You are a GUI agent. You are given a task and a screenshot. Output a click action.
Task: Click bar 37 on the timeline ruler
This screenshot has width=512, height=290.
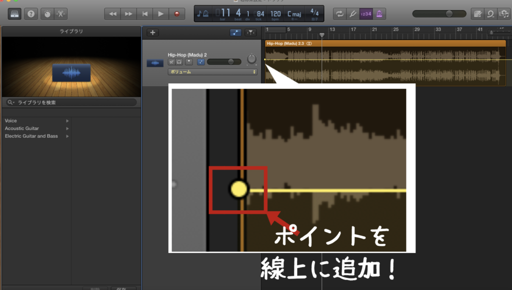click(459, 29)
